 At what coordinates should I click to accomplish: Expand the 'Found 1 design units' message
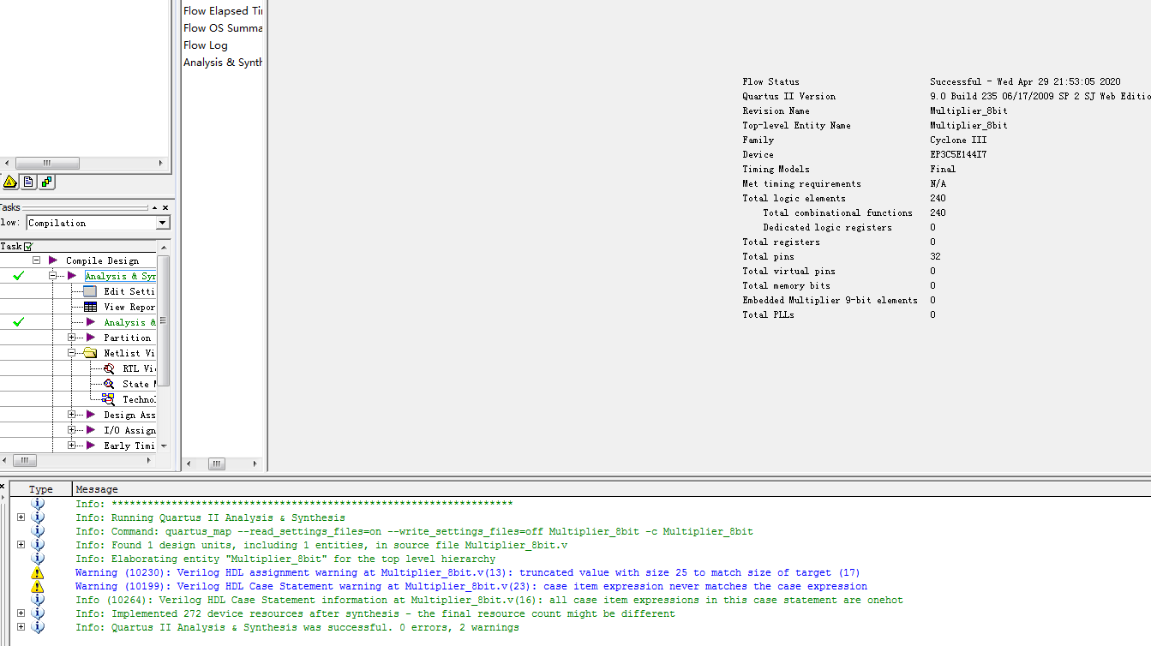[x=21, y=545]
